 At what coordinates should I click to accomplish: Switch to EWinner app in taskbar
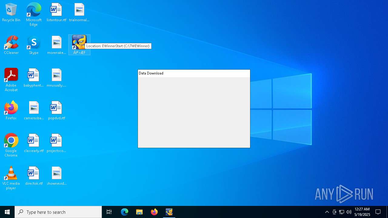(x=169, y=212)
